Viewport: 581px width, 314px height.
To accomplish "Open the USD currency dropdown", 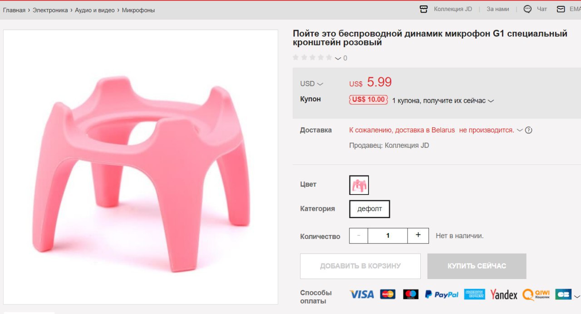I will pos(311,84).
